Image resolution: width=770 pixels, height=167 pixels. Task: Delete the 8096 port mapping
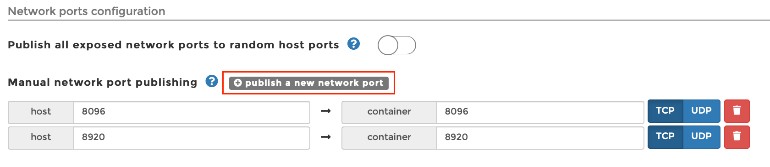[x=737, y=111]
